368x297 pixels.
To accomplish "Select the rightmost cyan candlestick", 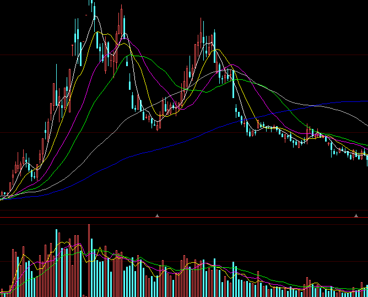I will coord(367,159).
